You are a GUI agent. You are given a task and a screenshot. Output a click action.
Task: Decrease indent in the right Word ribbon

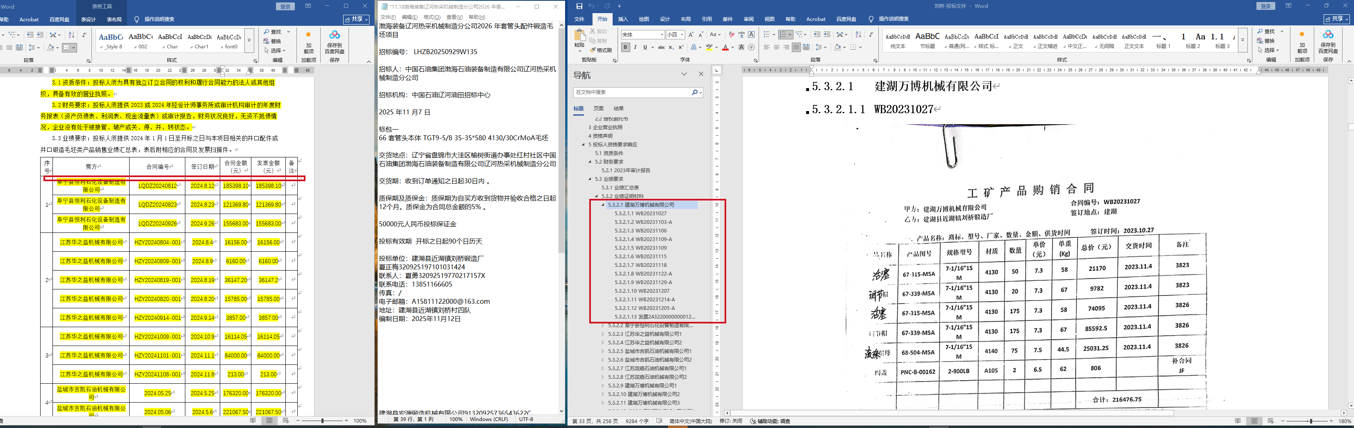817,35
